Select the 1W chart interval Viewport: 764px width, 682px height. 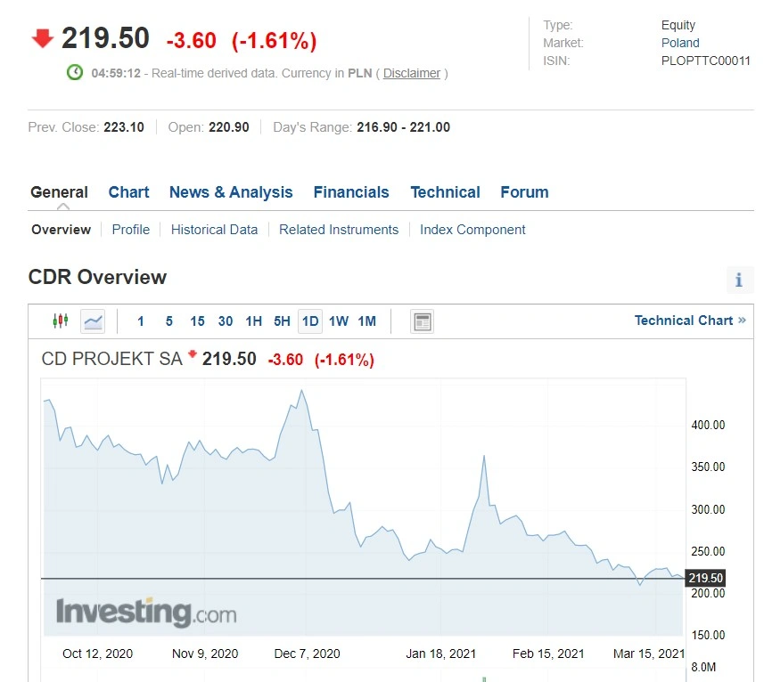coord(339,321)
